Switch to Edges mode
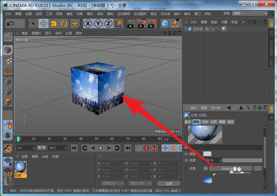Image resolution: width=277 pixels, height=196 pixels. tap(8, 92)
